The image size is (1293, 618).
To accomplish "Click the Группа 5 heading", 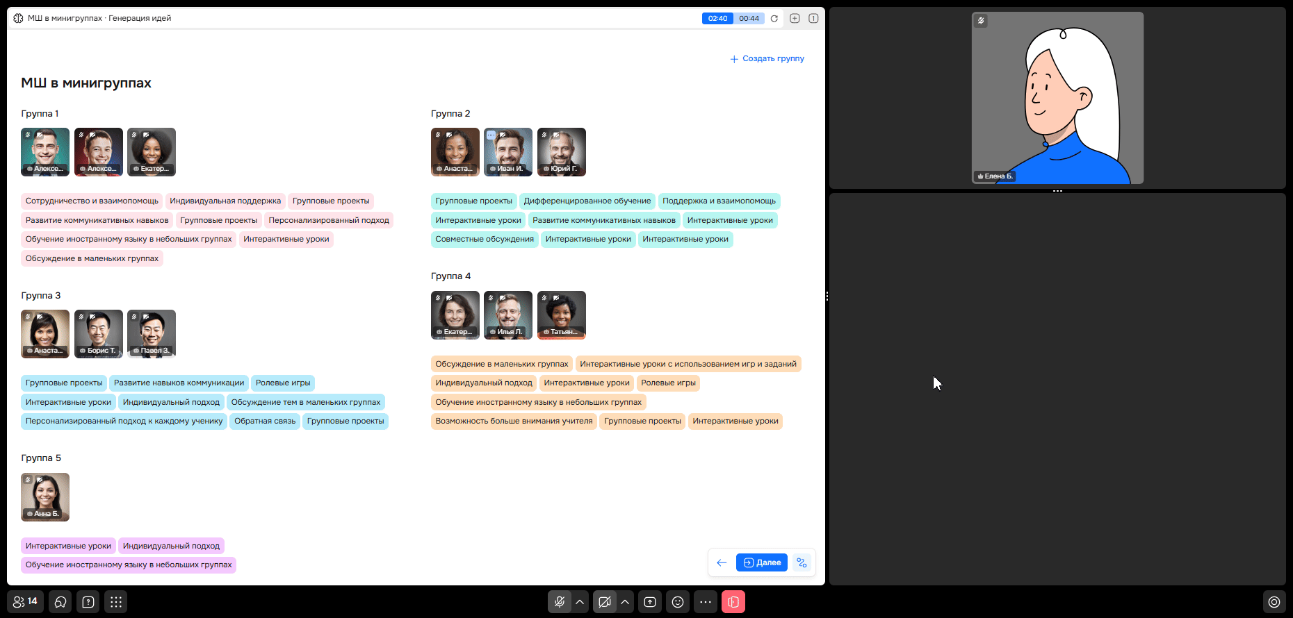I will tap(41, 458).
